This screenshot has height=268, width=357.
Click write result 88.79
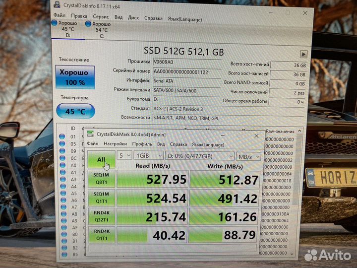[x=223, y=235]
